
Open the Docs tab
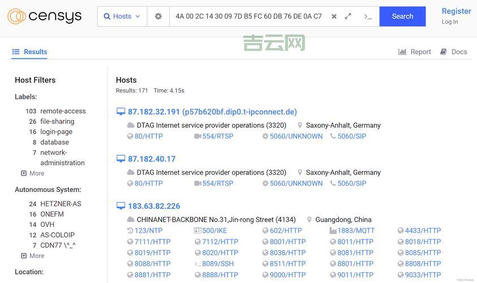click(454, 52)
